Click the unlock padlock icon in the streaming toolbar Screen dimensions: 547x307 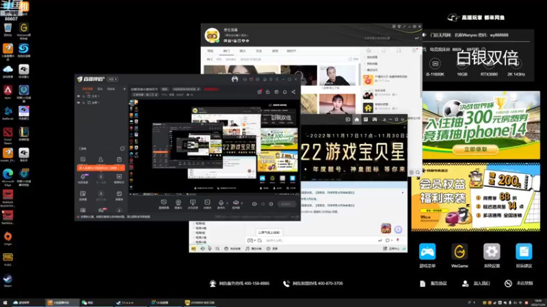(x=267, y=92)
